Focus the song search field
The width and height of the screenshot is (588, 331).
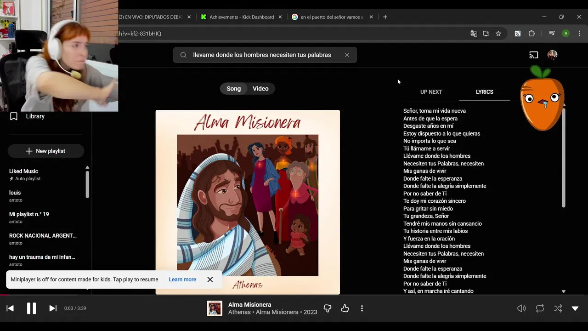(x=265, y=55)
